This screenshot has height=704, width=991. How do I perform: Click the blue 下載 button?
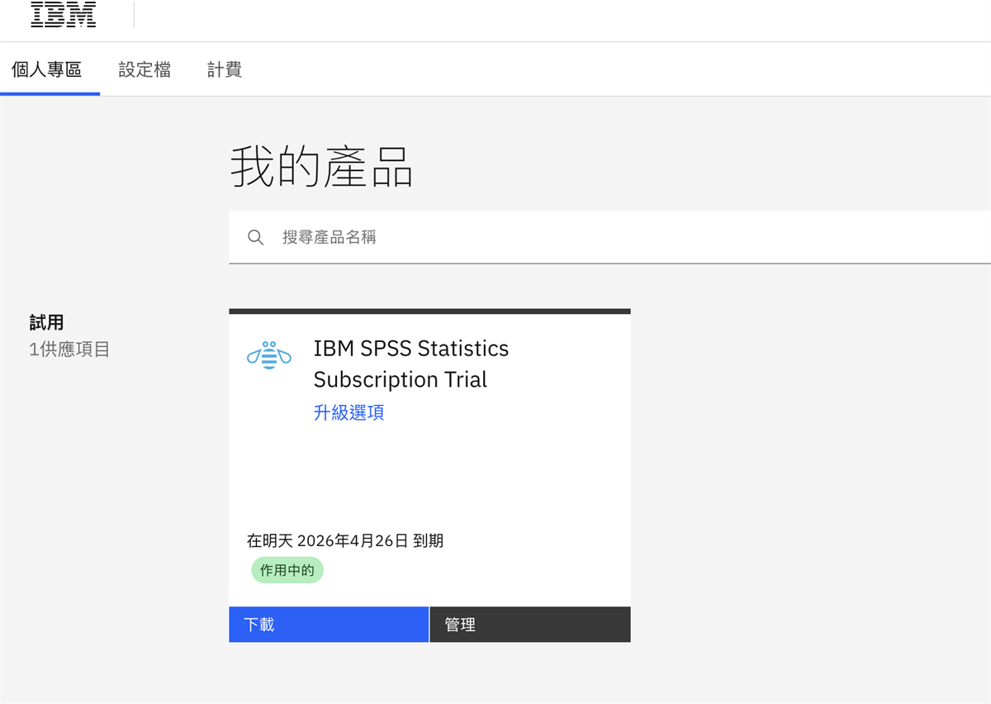[329, 625]
